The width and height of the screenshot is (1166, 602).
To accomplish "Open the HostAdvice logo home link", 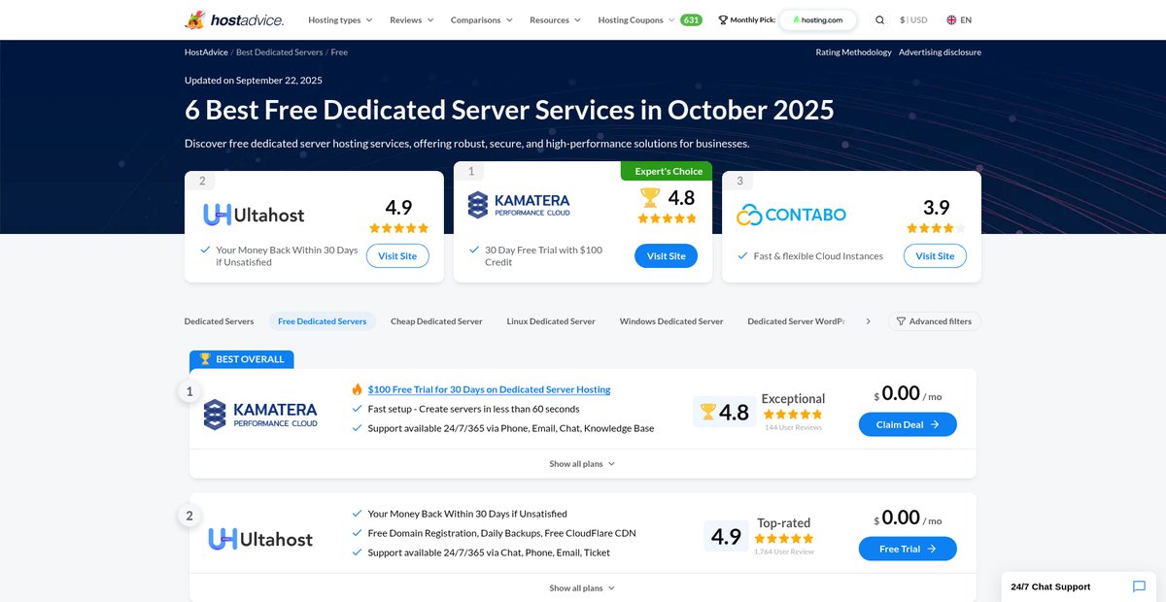I will (x=234, y=19).
